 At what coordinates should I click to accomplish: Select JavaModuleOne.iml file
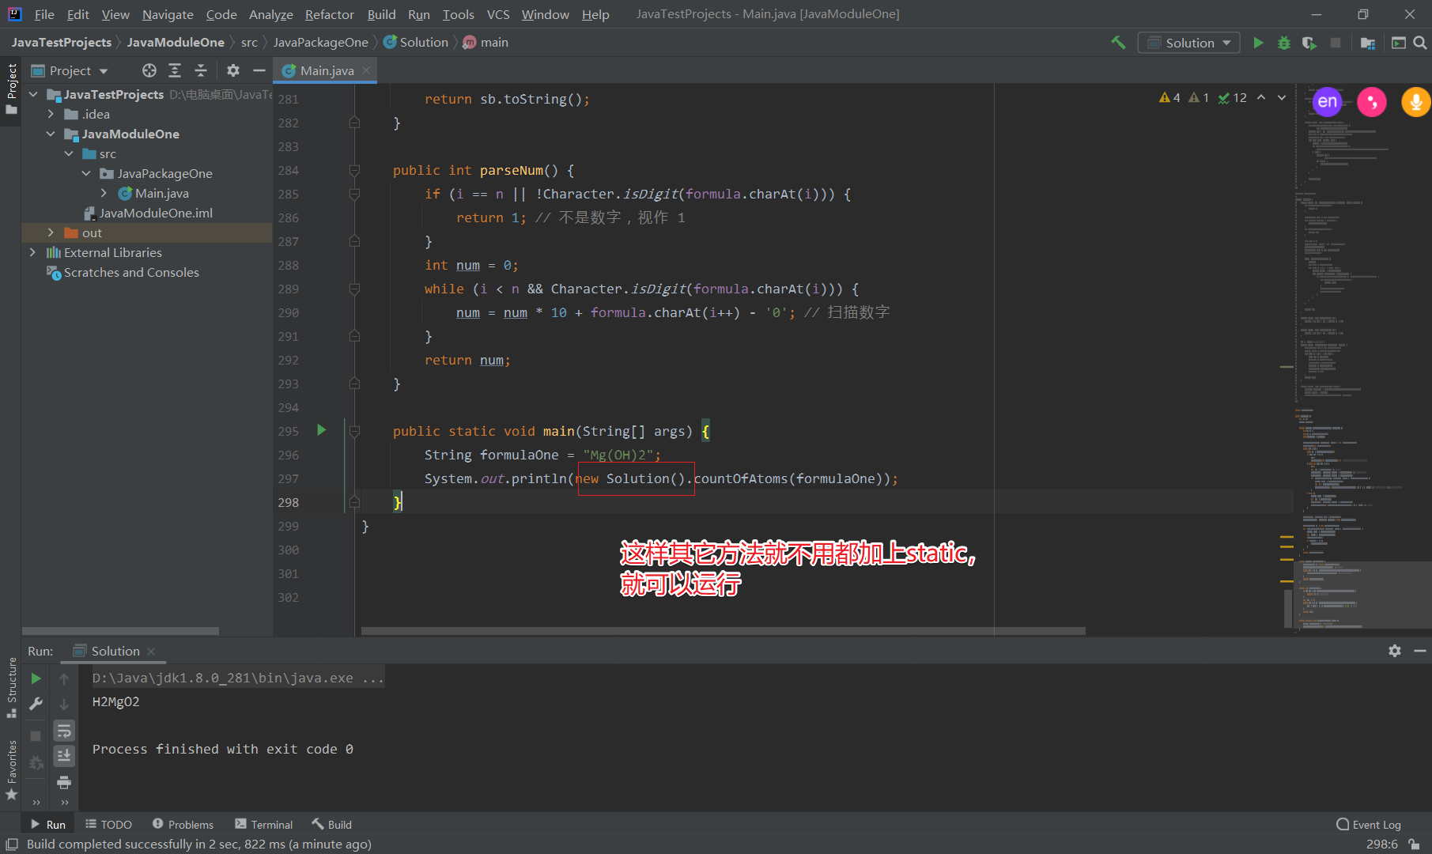click(148, 213)
